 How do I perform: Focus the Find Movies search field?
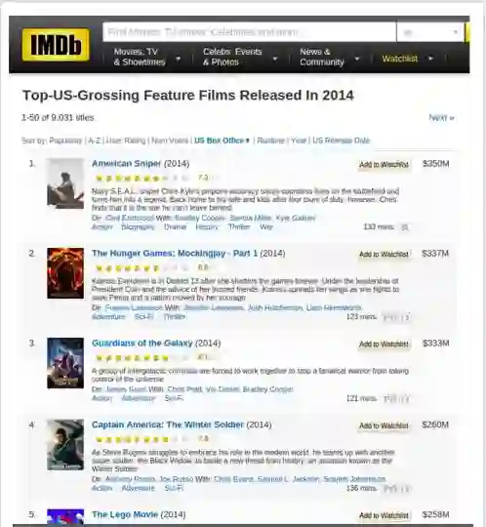tap(249, 32)
